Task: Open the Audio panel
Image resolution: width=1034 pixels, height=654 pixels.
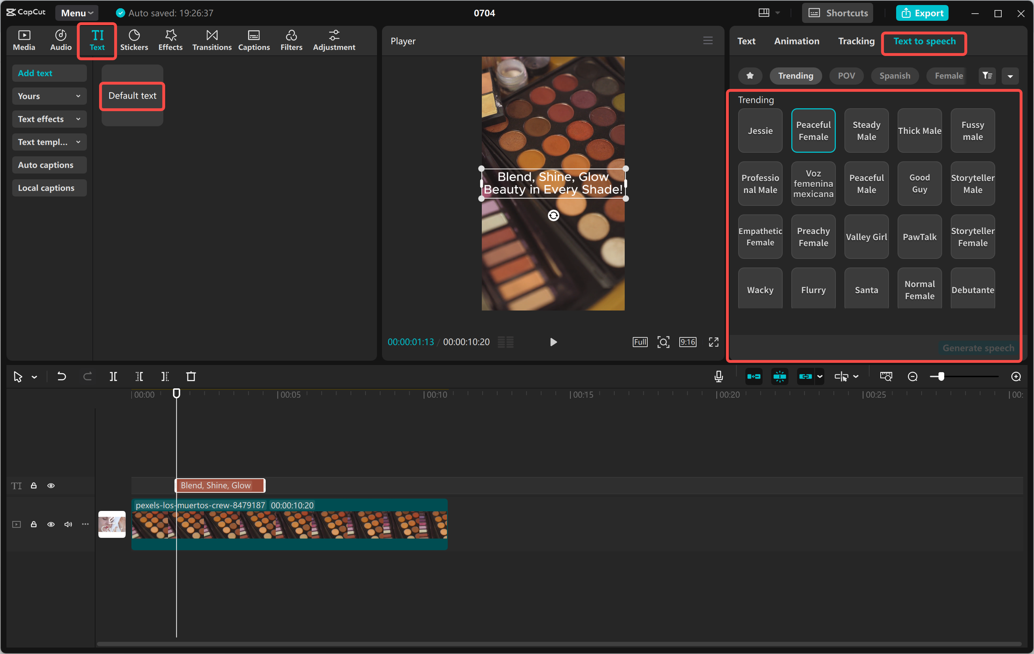Action: tap(60, 40)
